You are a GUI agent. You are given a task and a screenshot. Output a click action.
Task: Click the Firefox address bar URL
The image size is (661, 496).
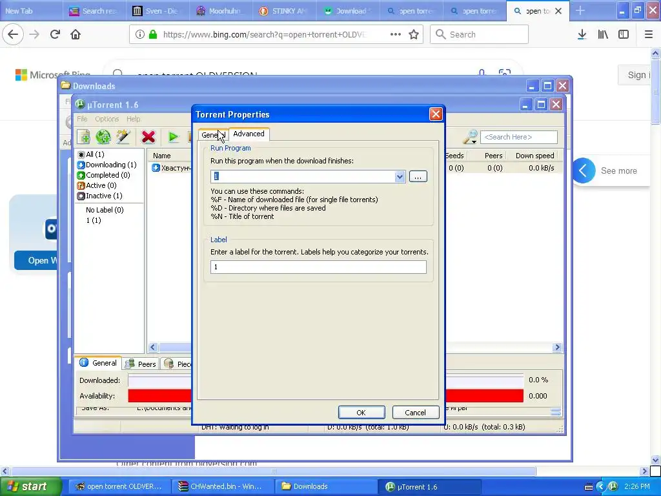(265, 34)
